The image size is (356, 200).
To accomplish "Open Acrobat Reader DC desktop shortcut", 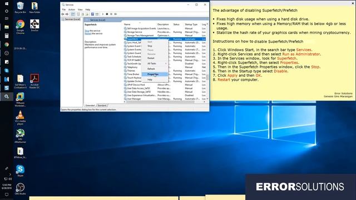I will [34, 81].
